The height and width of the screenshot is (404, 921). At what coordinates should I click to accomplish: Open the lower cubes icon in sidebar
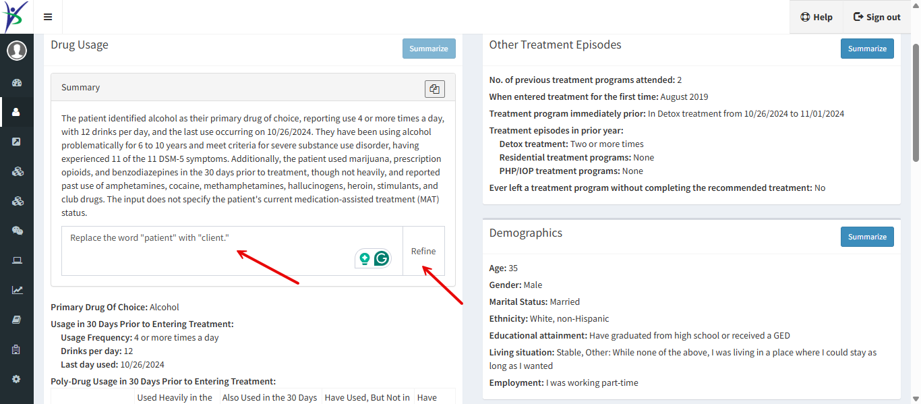click(18, 201)
